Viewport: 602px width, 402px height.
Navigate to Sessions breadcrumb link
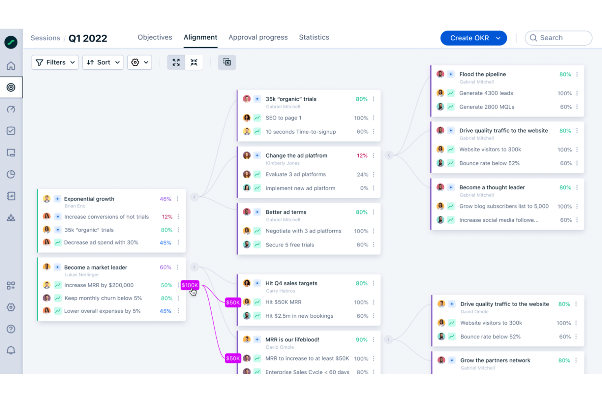[x=45, y=38]
